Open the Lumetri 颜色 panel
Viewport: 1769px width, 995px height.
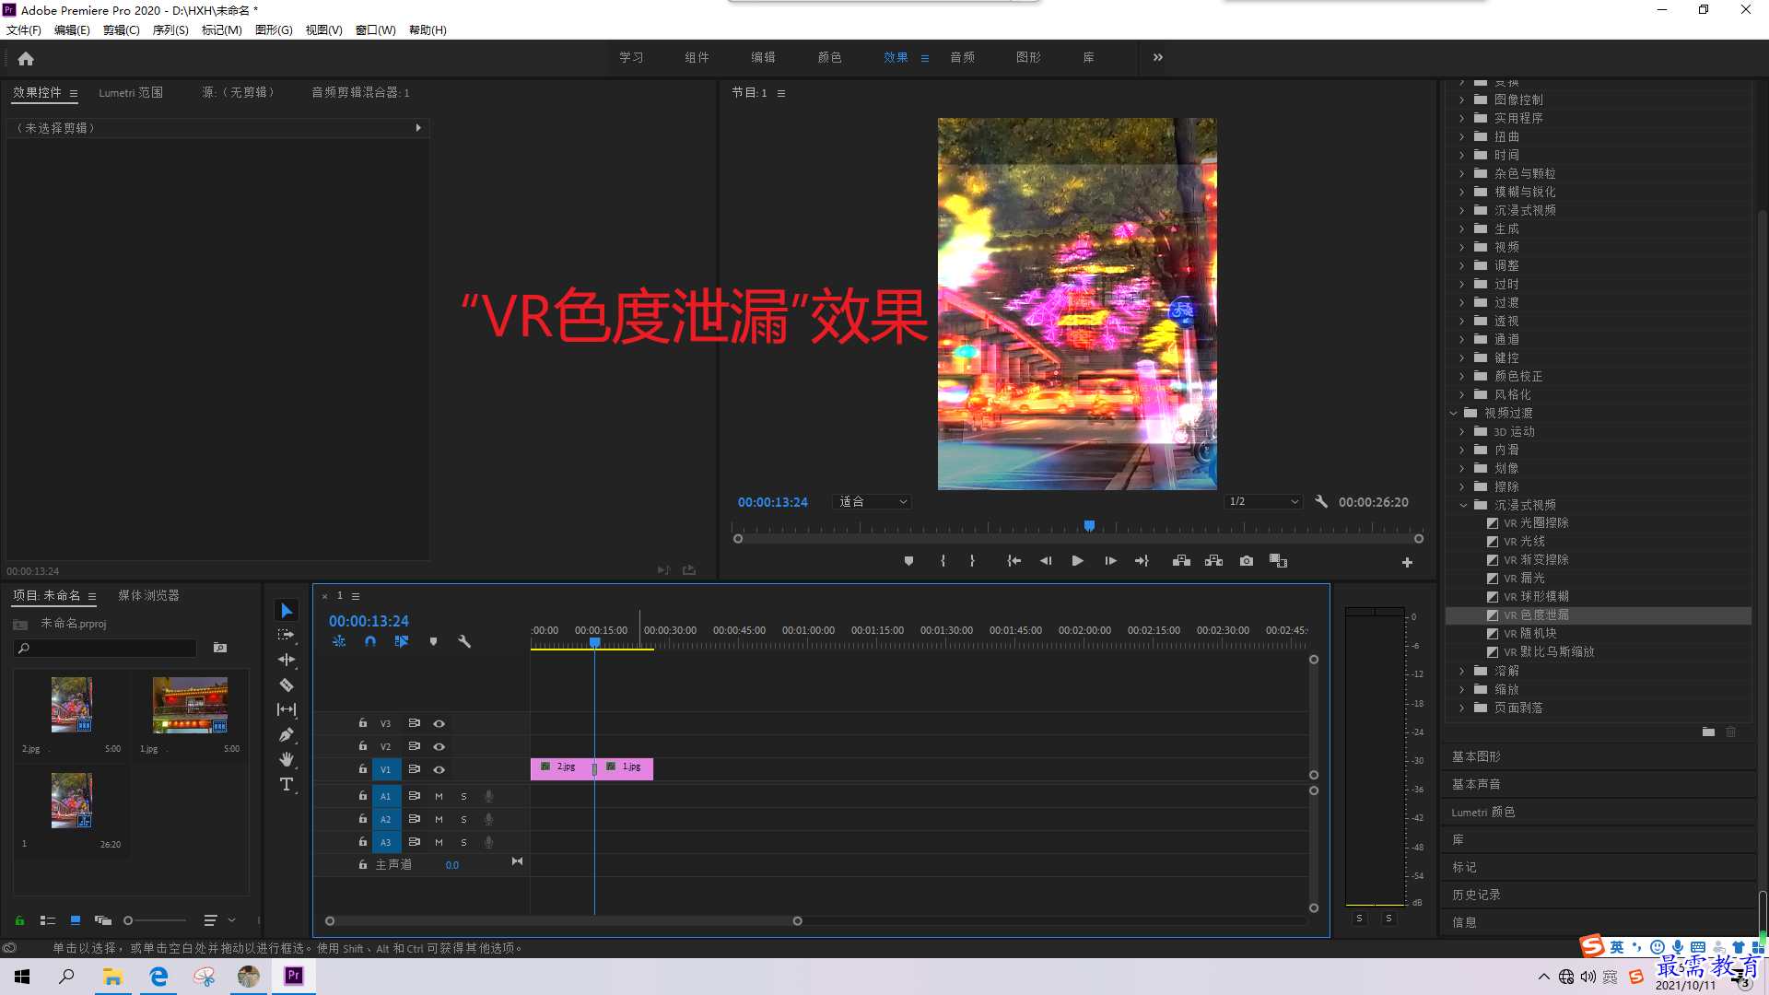(x=1483, y=812)
